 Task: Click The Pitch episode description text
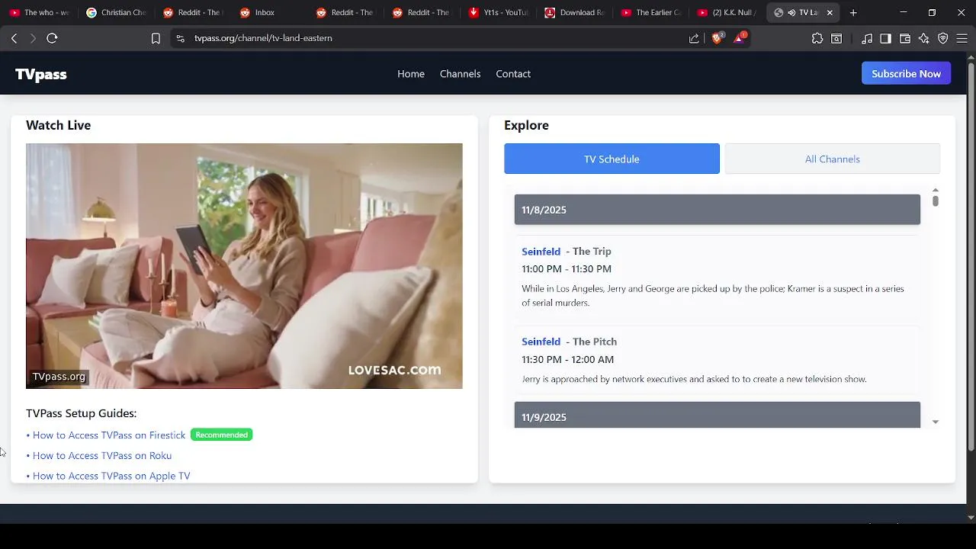(694, 379)
